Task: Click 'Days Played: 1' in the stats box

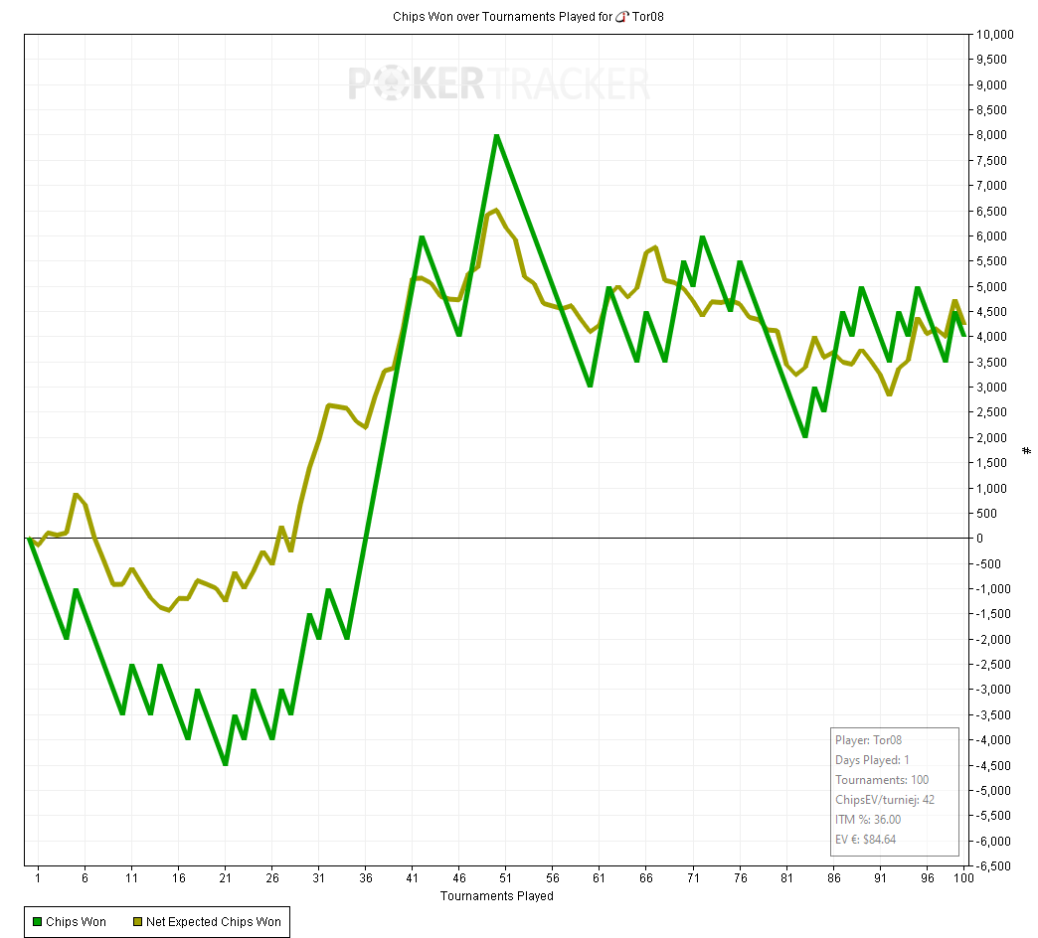Action: point(872,760)
